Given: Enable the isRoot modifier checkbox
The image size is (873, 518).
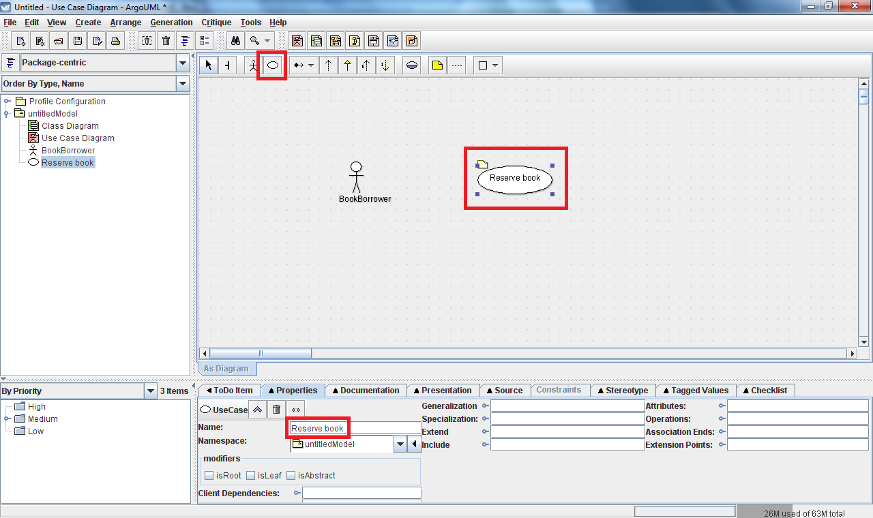Looking at the screenshot, I should pyautogui.click(x=209, y=475).
